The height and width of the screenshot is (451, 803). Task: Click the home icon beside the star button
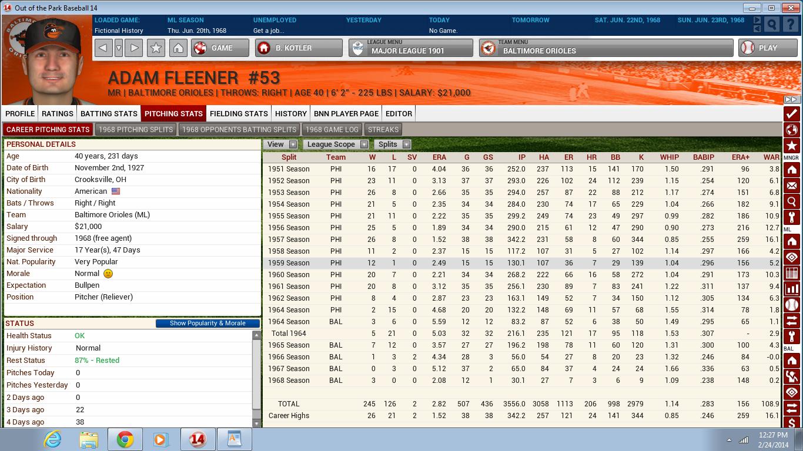178,48
